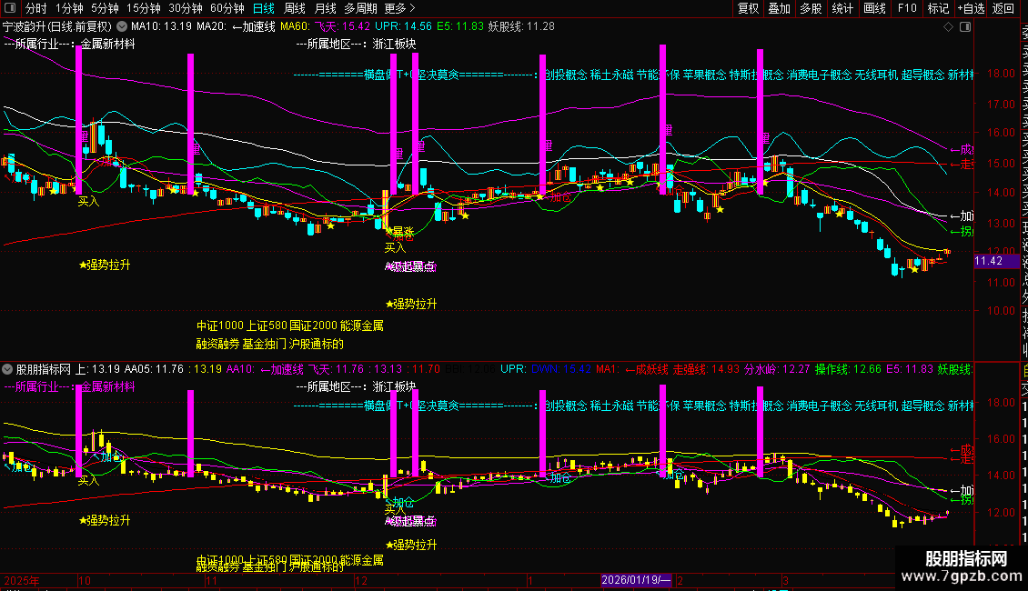Open dropdown beside 股朋指标网 sub-chart title

[x=7, y=369]
